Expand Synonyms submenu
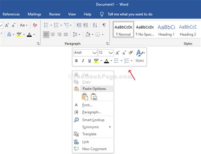 click(93, 127)
